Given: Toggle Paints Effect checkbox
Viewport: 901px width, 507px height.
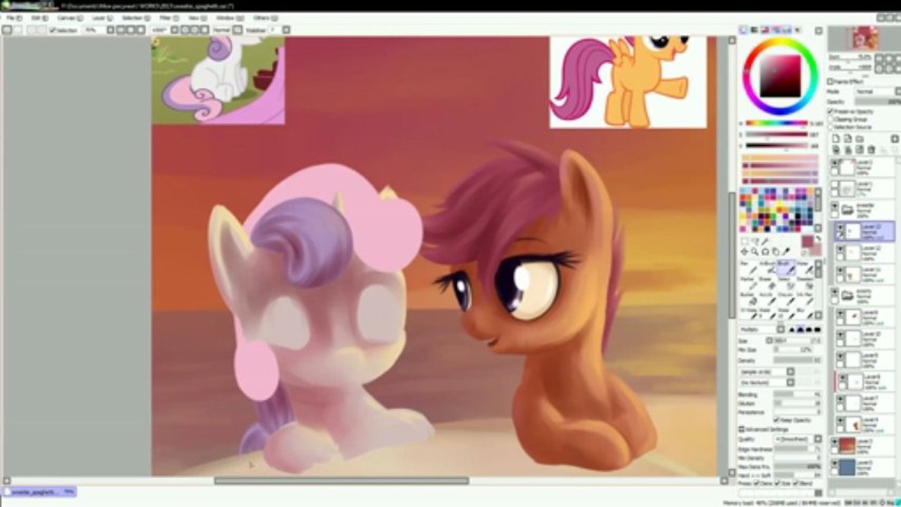Looking at the screenshot, I should pos(830,81).
